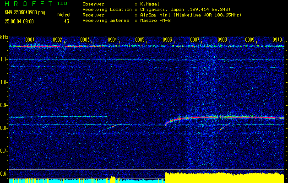
Task: Click the red carrier line at top of spectrogram
Action: 147,46
